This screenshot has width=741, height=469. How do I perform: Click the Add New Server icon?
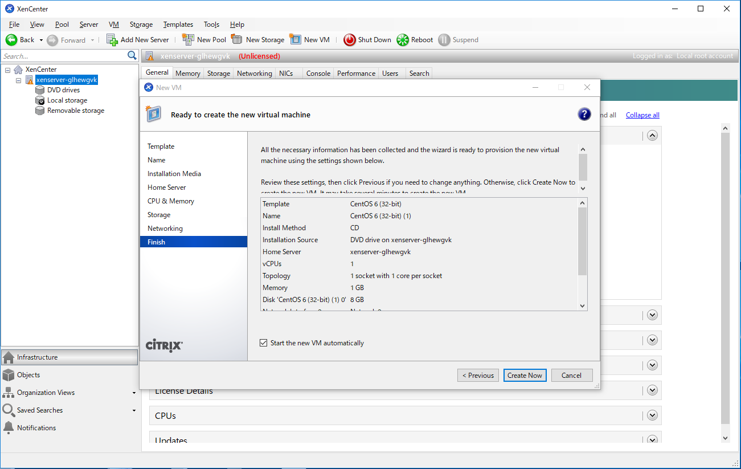point(112,39)
